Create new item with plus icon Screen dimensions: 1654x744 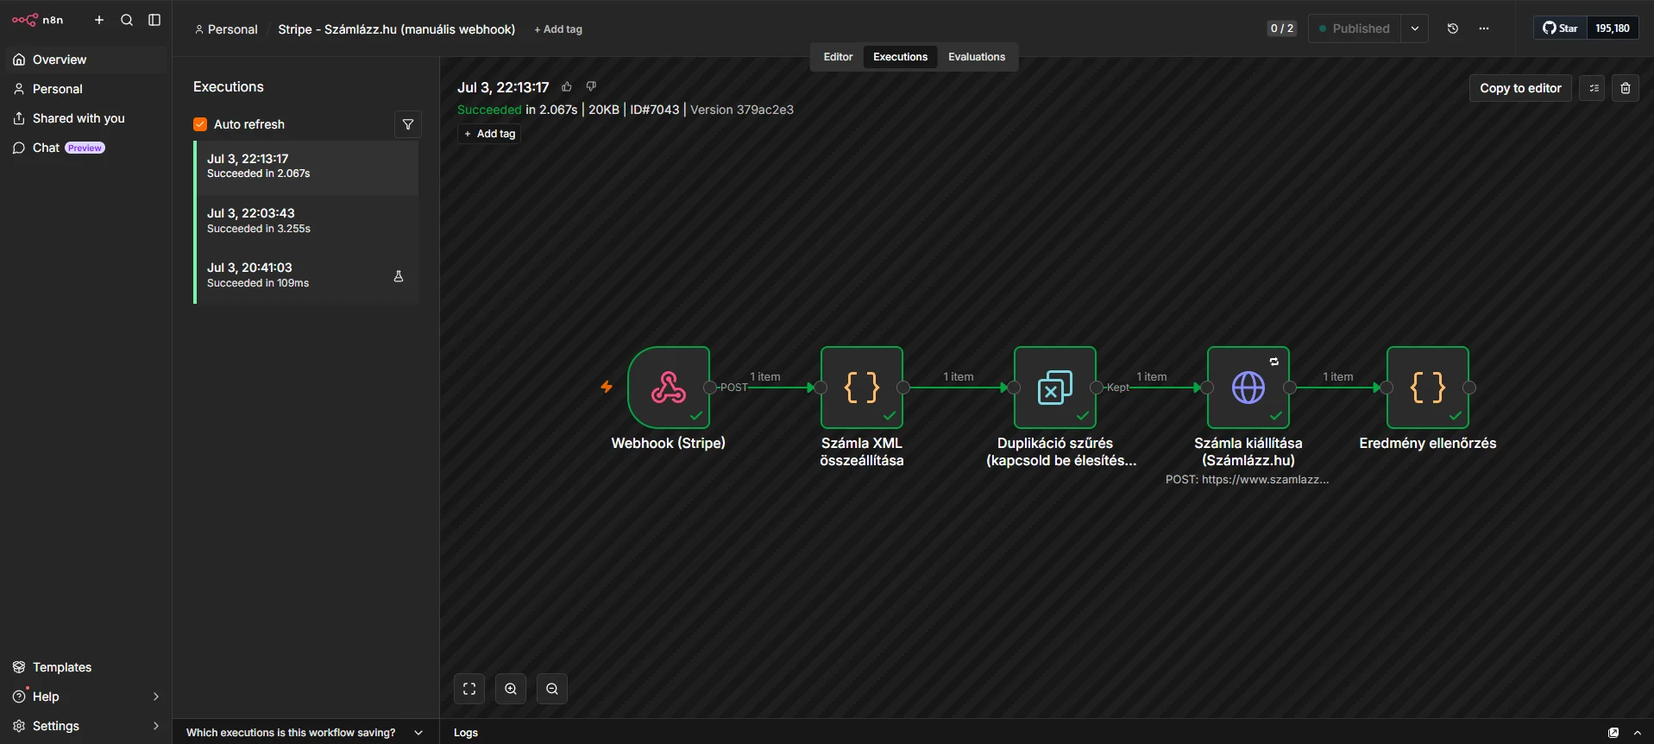click(x=99, y=20)
